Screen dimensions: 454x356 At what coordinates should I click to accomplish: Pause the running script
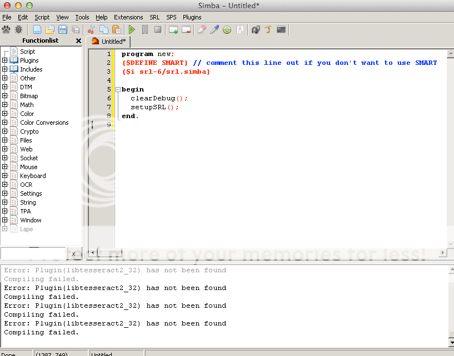tap(145, 29)
